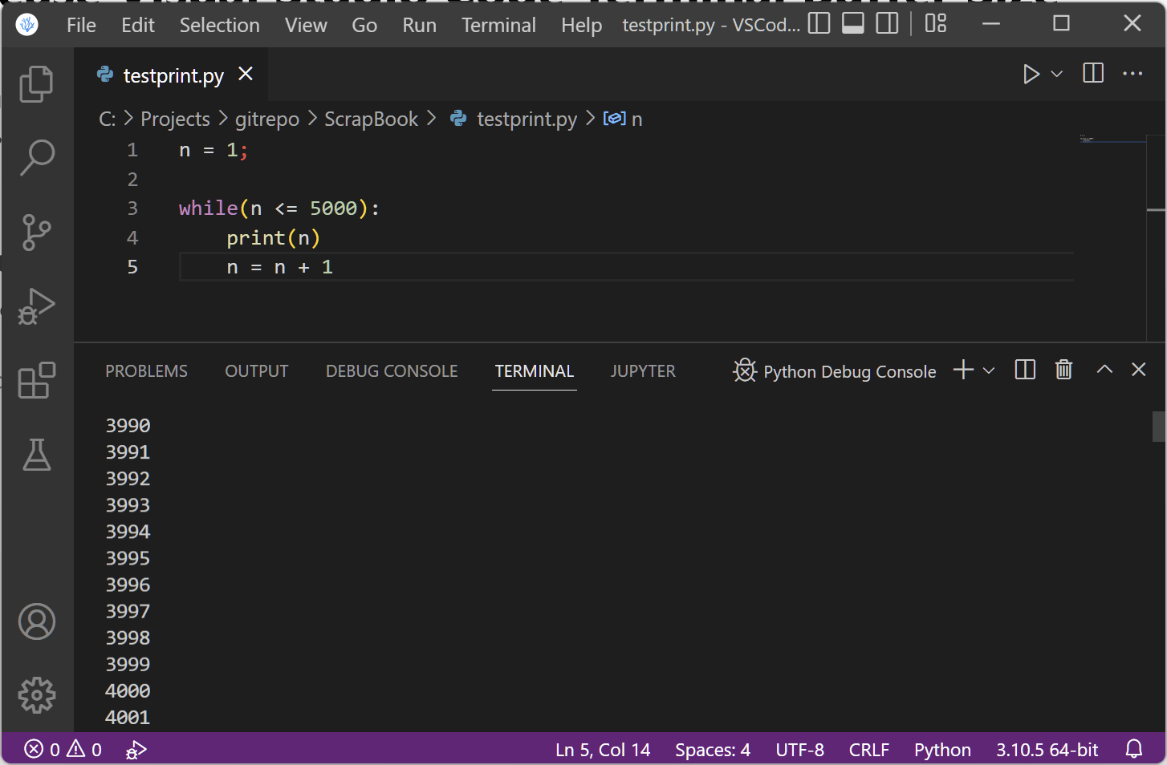This screenshot has width=1167, height=765.
Task: Open the Run and Debug view
Action: click(x=36, y=306)
